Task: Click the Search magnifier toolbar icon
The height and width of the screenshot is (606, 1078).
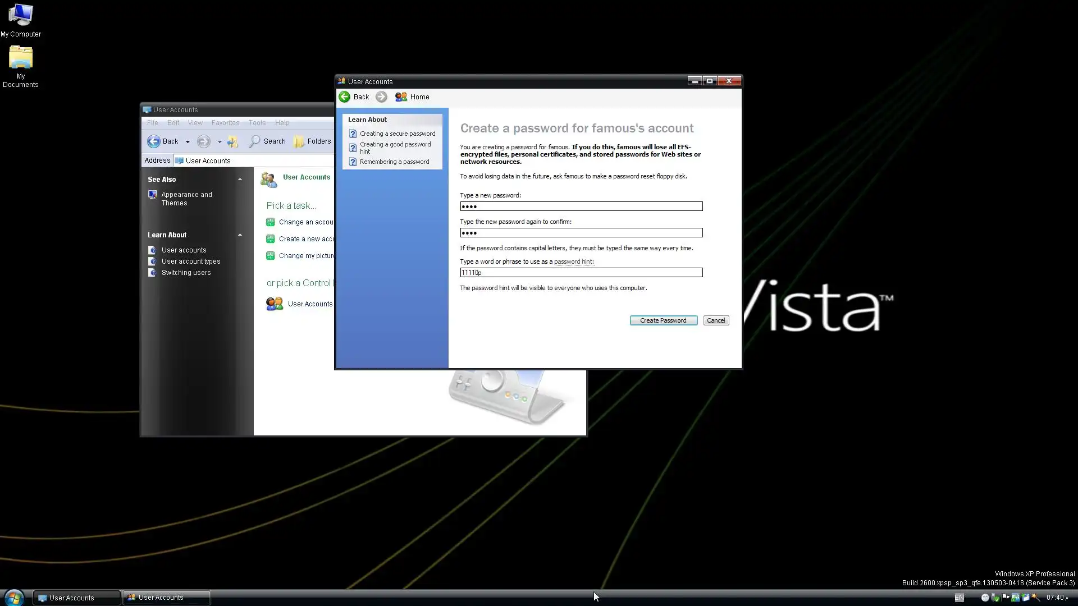Action: click(255, 141)
